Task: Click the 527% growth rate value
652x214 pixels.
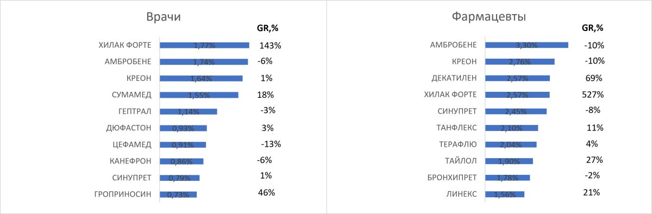Action: [x=593, y=95]
